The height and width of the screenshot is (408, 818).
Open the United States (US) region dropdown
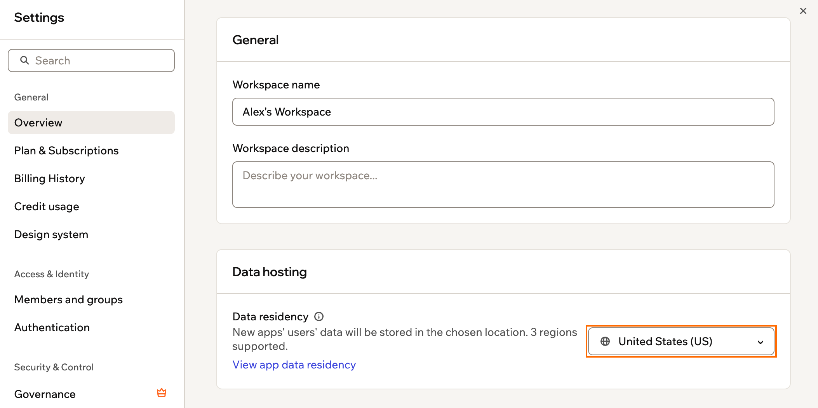(x=681, y=341)
